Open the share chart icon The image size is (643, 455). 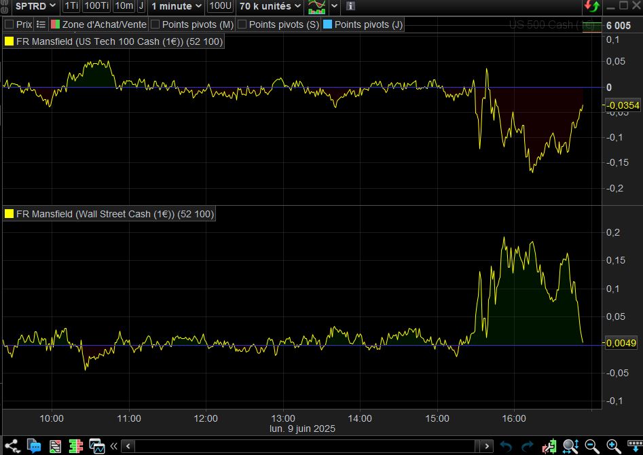[x=12, y=446]
